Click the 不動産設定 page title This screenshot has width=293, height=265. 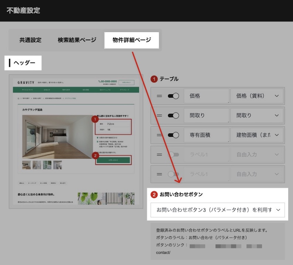click(23, 11)
